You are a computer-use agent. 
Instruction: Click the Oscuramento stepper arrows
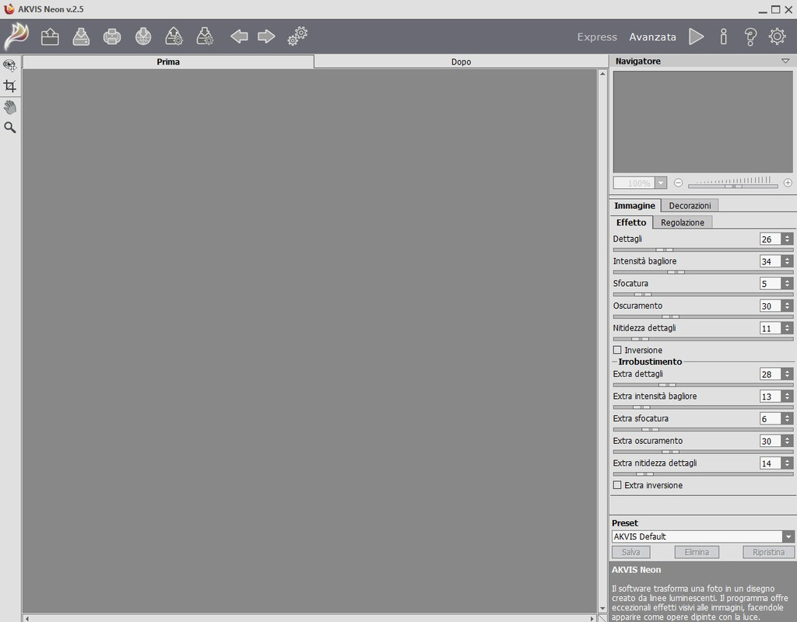[788, 306]
